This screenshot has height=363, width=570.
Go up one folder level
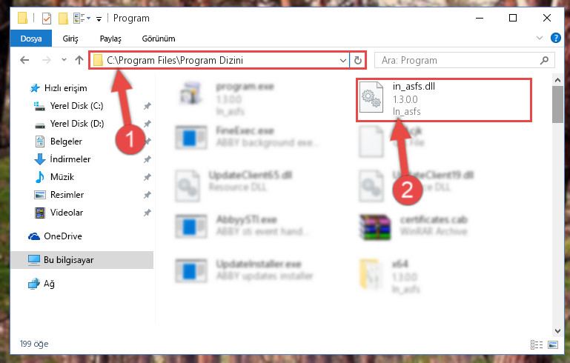click(79, 60)
